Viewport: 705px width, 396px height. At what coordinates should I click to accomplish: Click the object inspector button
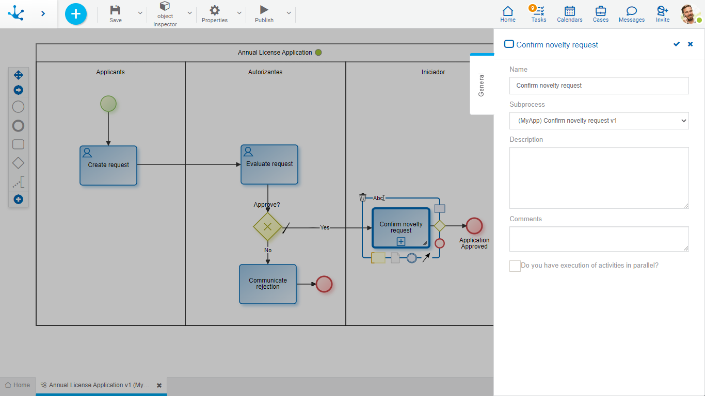[165, 14]
